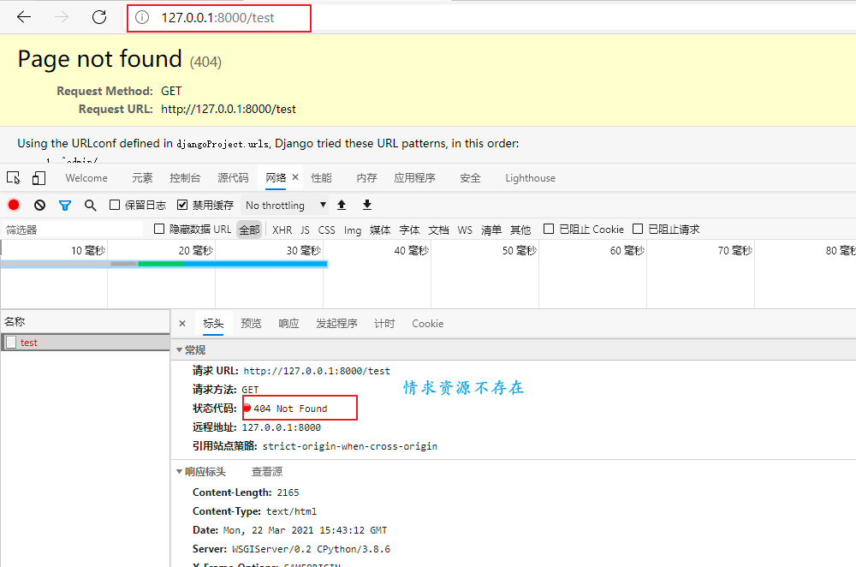
Task: Open the 预览 details tab
Action: point(251,324)
